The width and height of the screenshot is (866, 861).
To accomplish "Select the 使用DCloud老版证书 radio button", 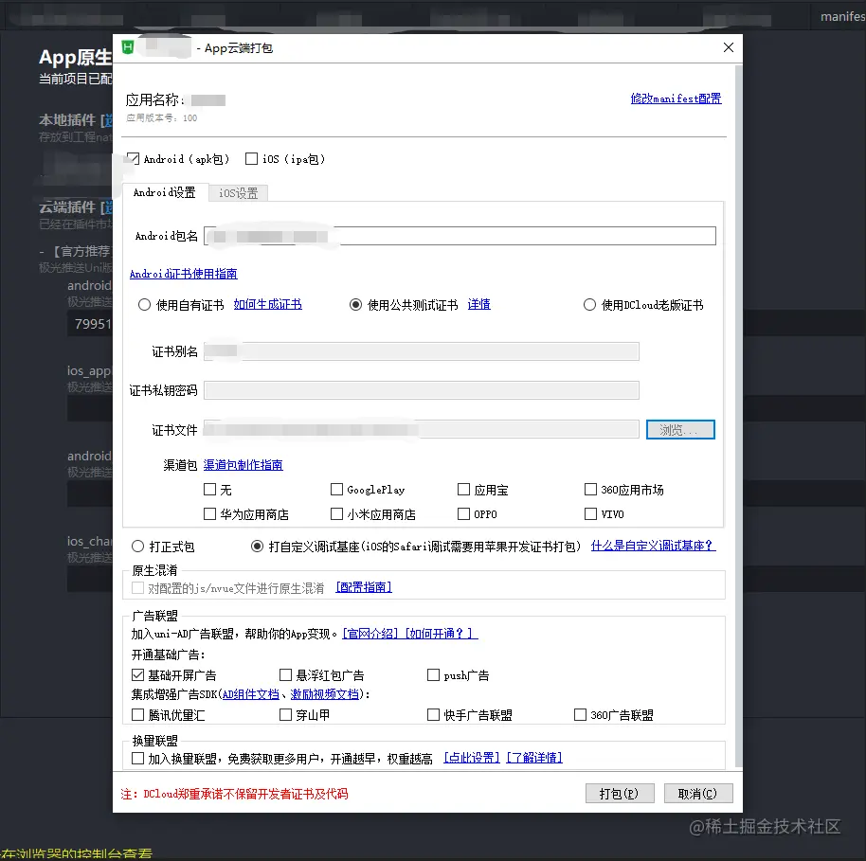I will tap(590, 305).
